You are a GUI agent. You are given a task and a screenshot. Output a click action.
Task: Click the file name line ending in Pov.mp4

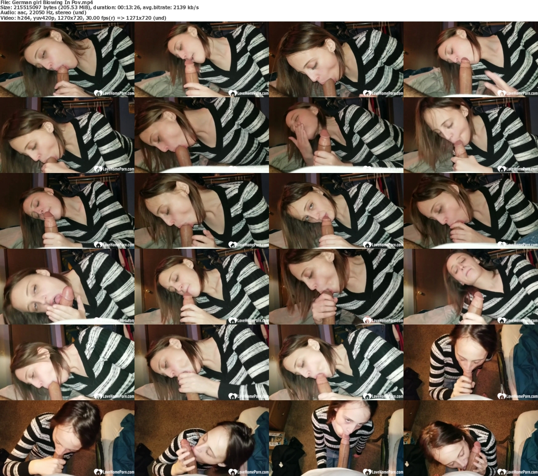click(x=47, y=3)
